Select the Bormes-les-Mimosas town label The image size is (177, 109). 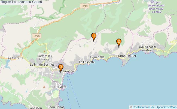(45, 58)
